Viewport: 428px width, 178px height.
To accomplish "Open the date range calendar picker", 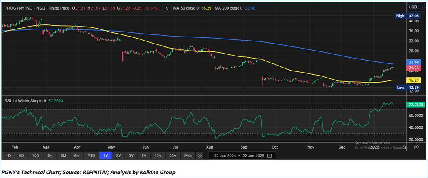I will [x=270, y=156].
